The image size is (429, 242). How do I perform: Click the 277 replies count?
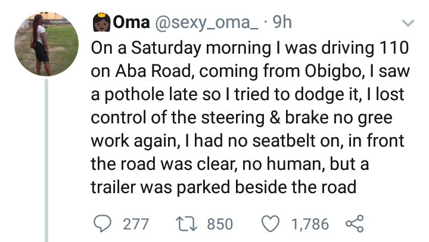pyautogui.click(x=135, y=225)
